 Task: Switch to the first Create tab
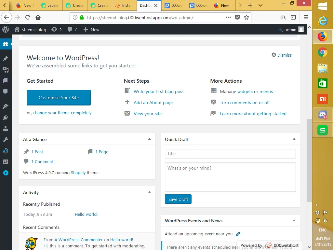click(75, 5)
